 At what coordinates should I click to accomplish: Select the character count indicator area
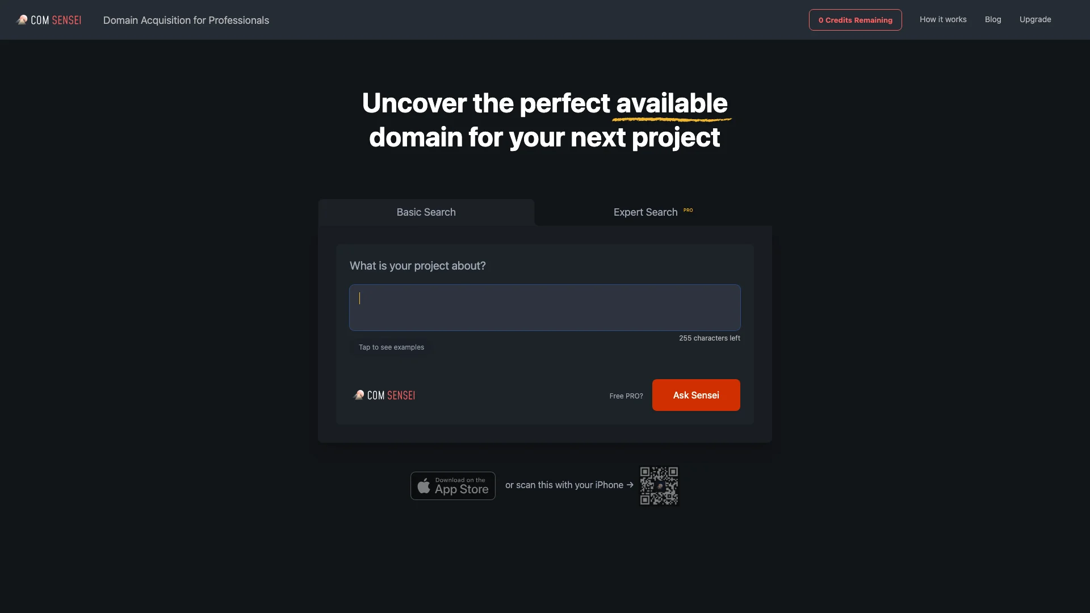pyautogui.click(x=709, y=338)
